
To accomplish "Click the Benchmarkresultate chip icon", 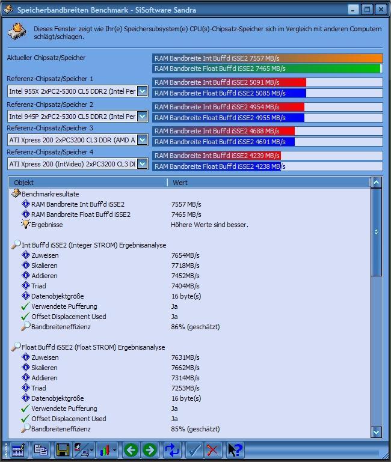I will [x=16, y=193].
